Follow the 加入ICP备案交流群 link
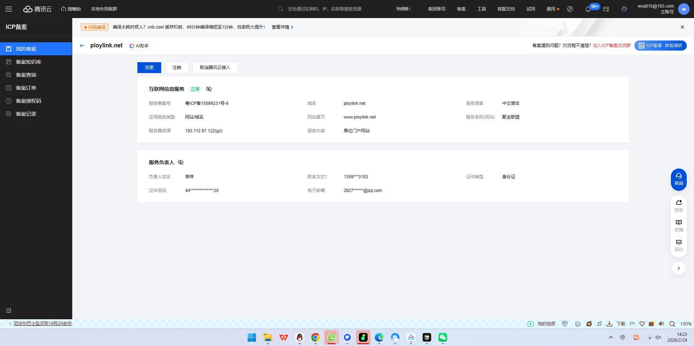The width and height of the screenshot is (694, 346). click(x=612, y=46)
